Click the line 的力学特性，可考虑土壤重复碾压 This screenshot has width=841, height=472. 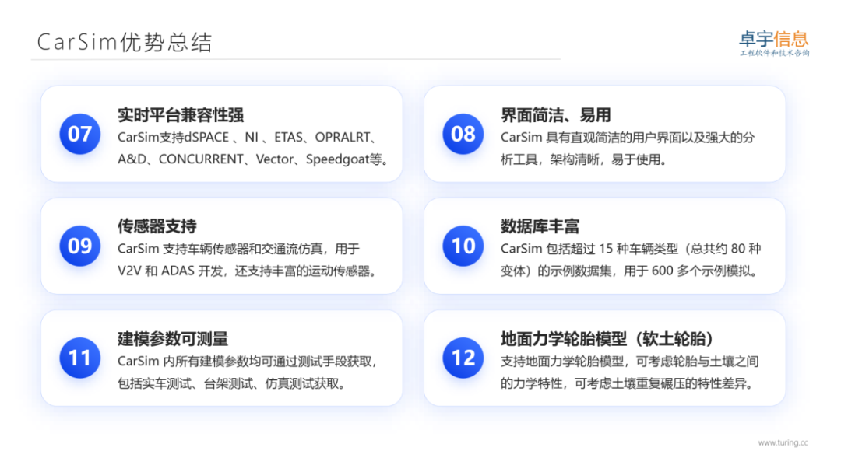(x=628, y=383)
